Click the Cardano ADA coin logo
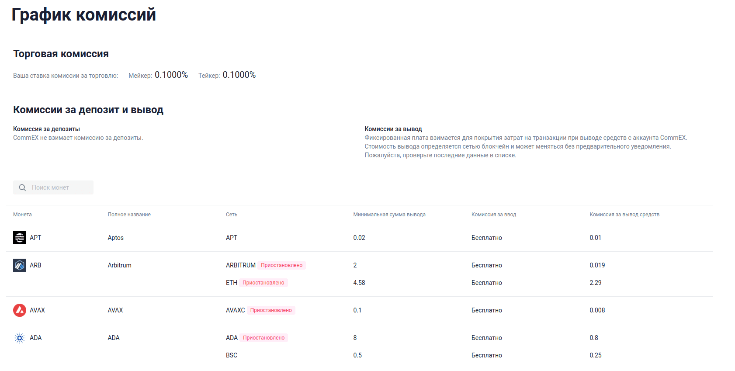735x371 pixels. coord(20,338)
